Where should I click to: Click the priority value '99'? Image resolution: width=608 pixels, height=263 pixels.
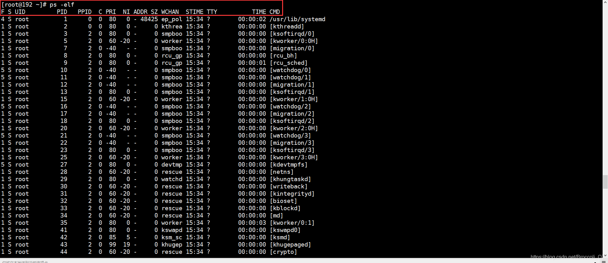(x=113, y=245)
